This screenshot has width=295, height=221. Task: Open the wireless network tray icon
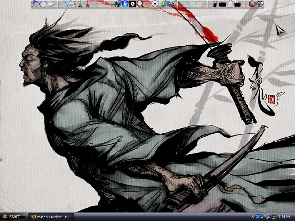pyautogui.click(x=263, y=217)
